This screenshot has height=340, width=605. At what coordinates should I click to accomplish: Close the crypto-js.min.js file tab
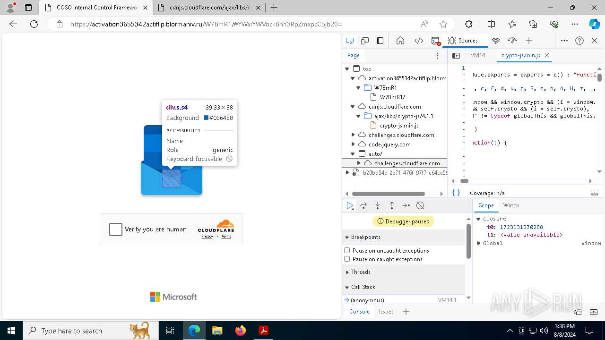point(547,55)
